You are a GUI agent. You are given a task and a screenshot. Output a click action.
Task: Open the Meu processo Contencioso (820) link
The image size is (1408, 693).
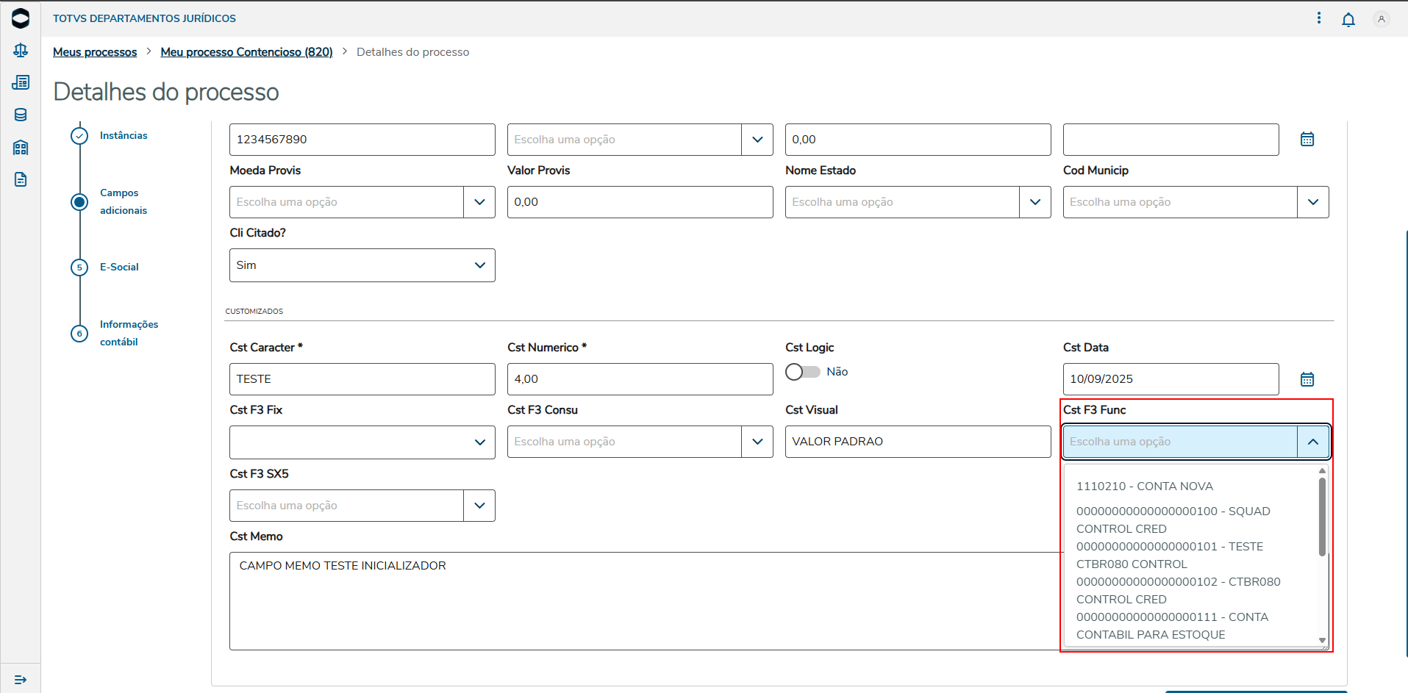(246, 52)
